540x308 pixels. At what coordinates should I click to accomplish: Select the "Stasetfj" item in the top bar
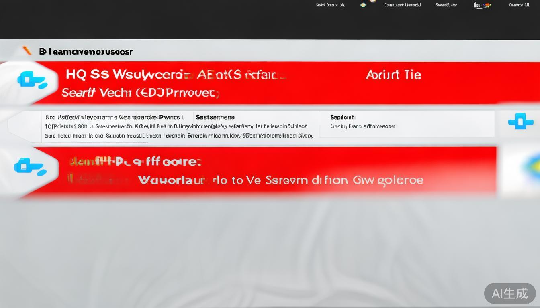coord(446,5)
